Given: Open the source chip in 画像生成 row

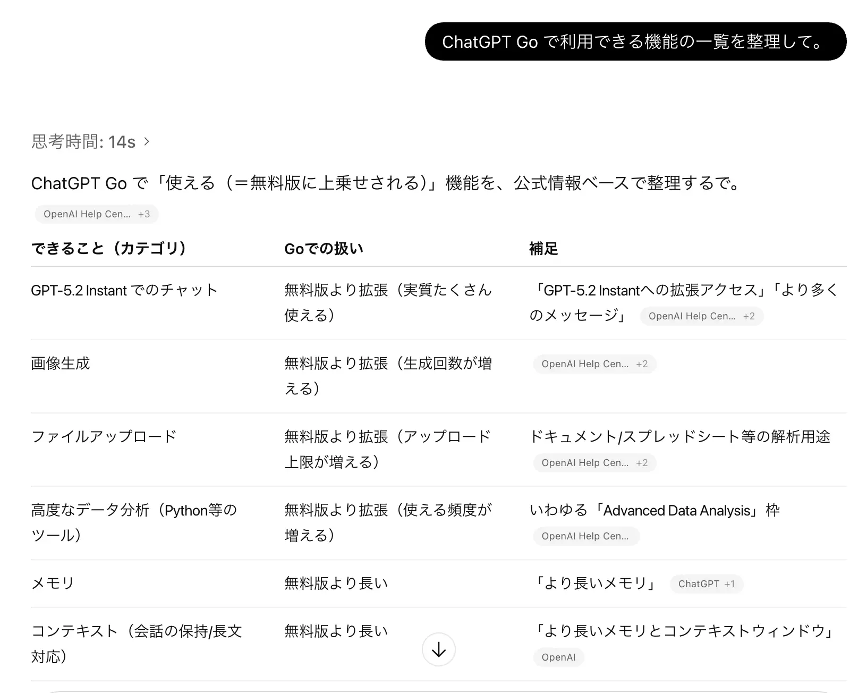Looking at the screenshot, I should pos(594,364).
